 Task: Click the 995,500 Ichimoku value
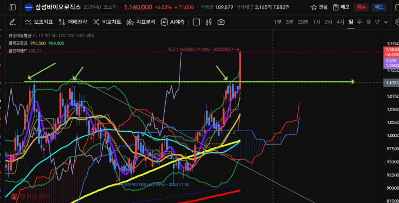click(38, 43)
